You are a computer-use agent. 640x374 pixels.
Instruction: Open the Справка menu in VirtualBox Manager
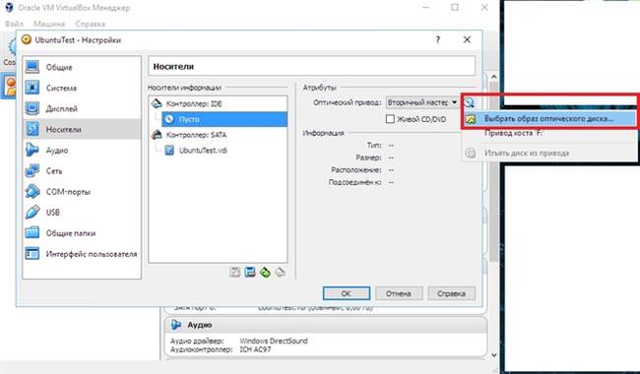point(91,24)
